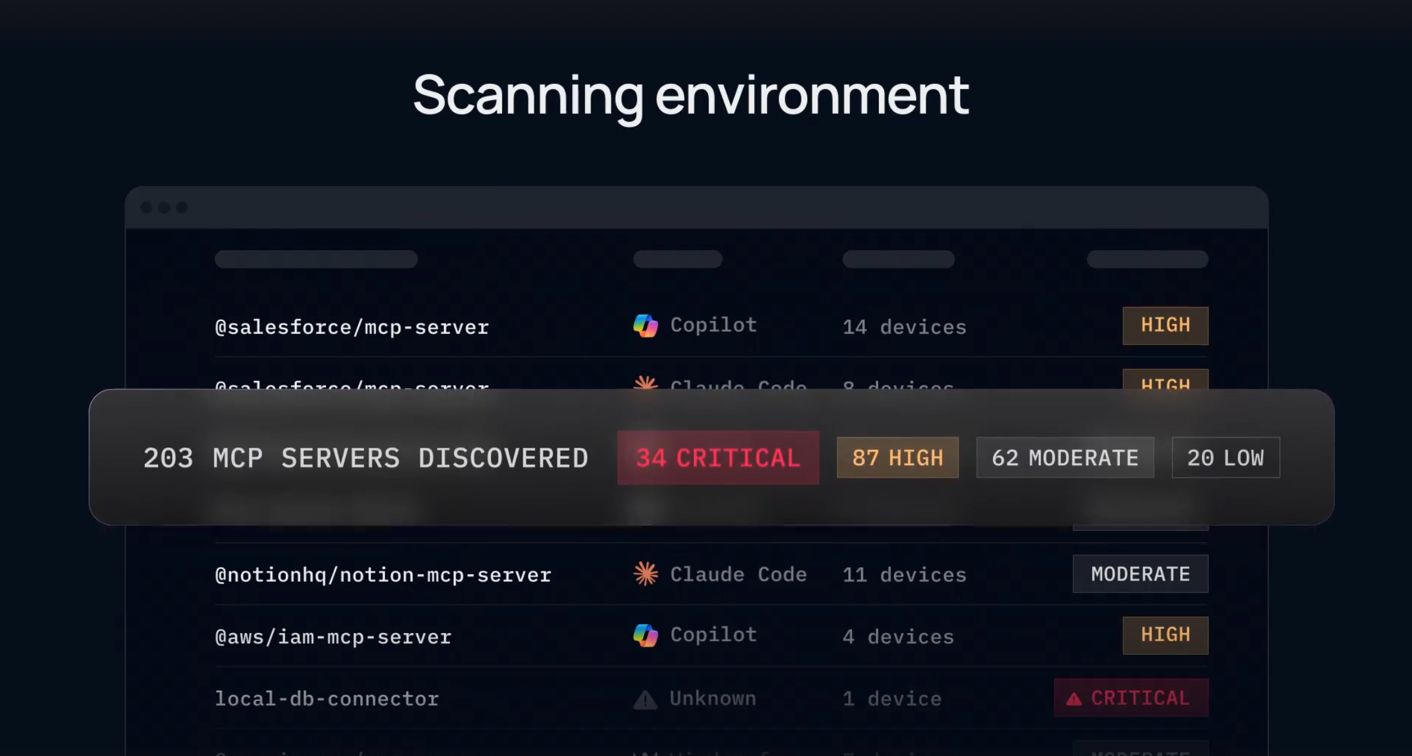Click the Claude Code label in the notionhq row
The width and height of the screenshot is (1412, 756).
pyautogui.click(x=738, y=574)
